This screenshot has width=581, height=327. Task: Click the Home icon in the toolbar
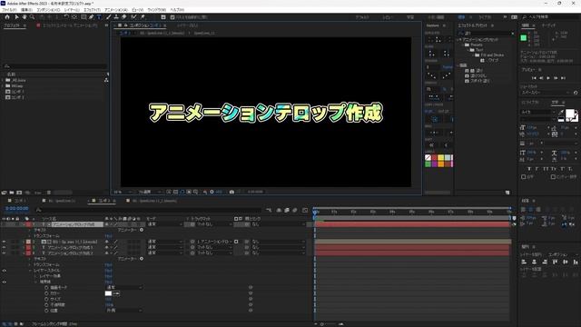point(7,17)
